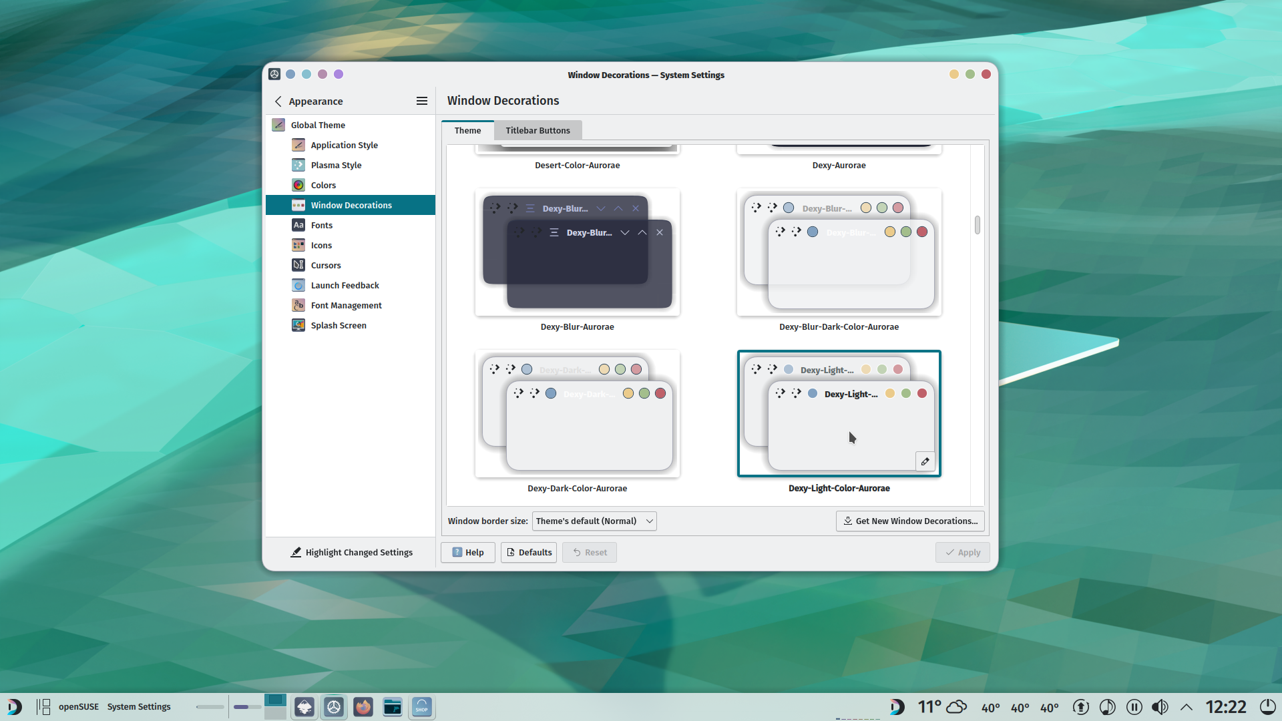Click the Dexy-Aurorae theme label
The image size is (1282, 721).
click(839, 165)
